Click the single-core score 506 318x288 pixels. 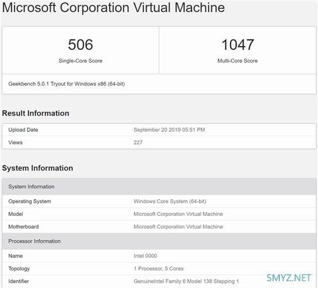(81, 44)
